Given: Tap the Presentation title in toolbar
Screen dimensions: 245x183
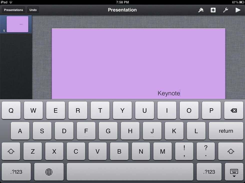Looking at the screenshot, I should click(x=122, y=10).
